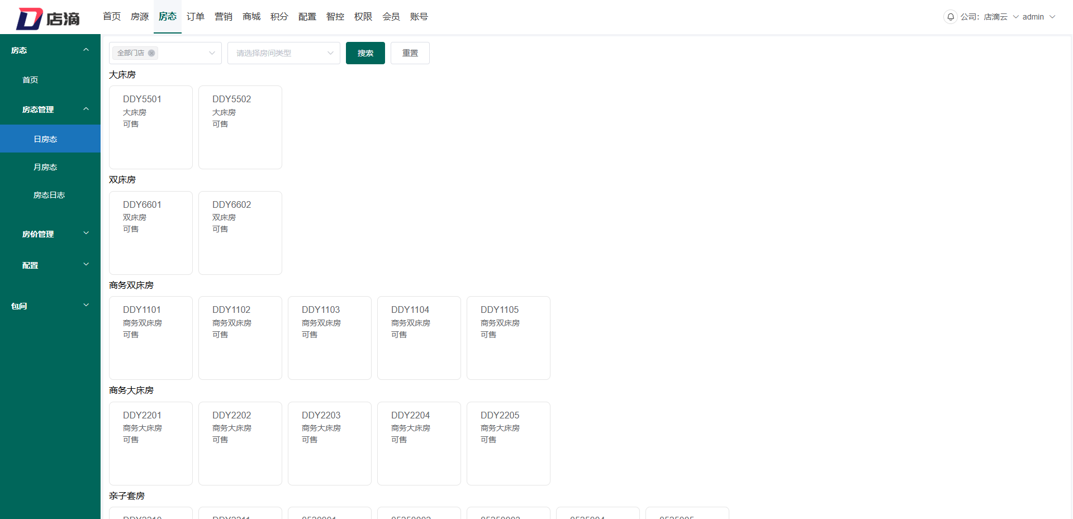The image size is (1073, 519).
Task: Click 首页 in the sidebar
Action: point(30,79)
